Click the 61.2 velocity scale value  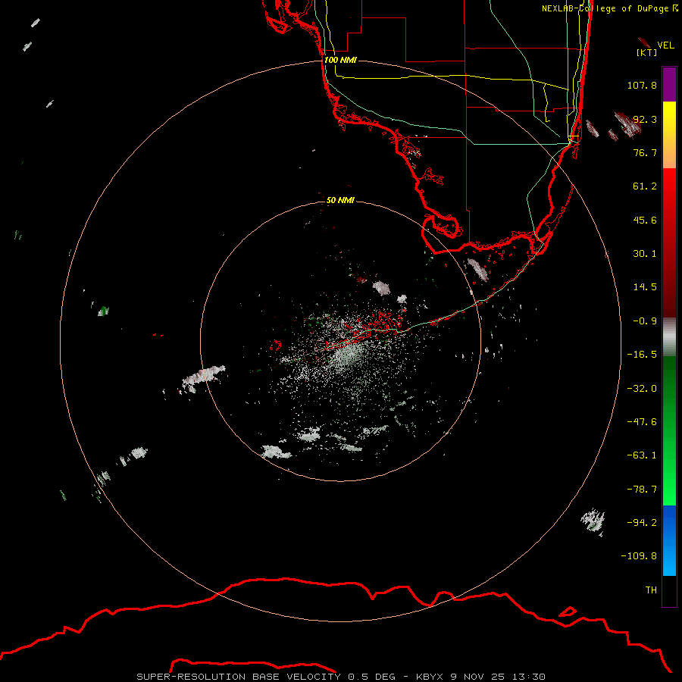[x=645, y=186]
